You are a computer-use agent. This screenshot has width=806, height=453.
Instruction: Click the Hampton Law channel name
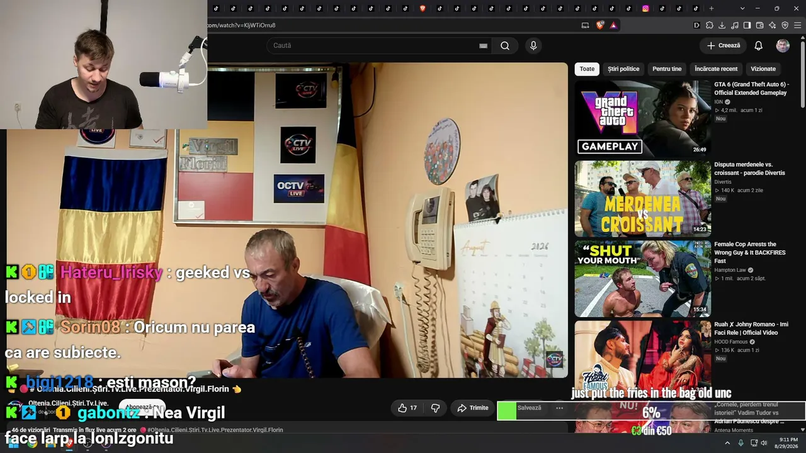pyautogui.click(x=730, y=270)
